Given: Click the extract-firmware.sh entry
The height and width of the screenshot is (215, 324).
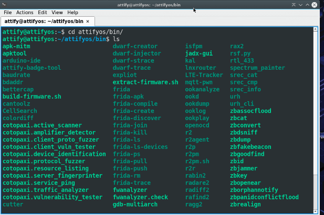Looking at the screenshot, I should click(x=145, y=82).
